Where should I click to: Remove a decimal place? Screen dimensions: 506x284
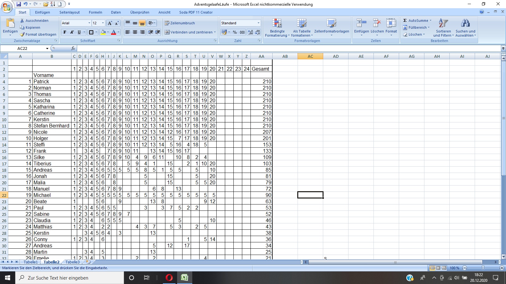coord(257,32)
